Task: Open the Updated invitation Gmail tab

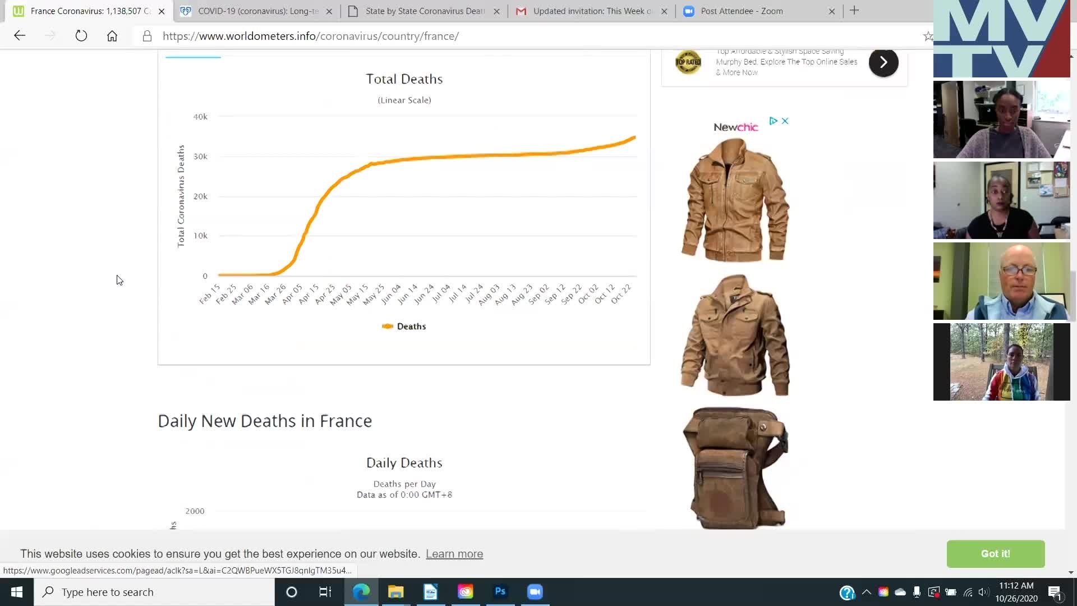Action: point(591,11)
